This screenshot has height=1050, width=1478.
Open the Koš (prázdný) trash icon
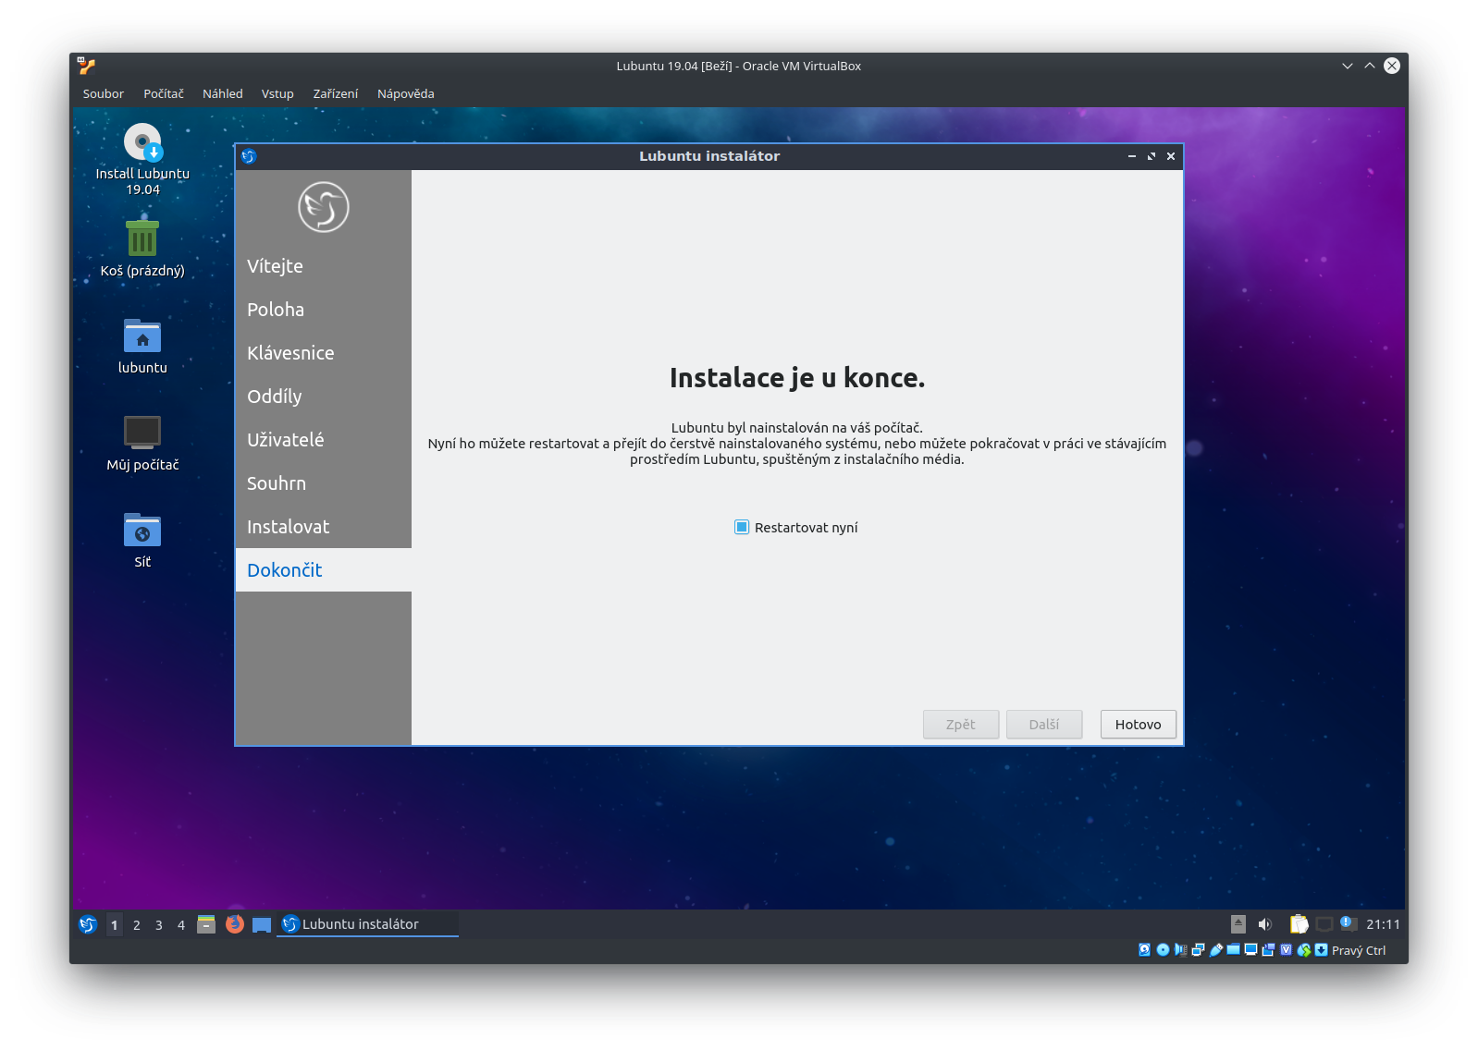[142, 250]
